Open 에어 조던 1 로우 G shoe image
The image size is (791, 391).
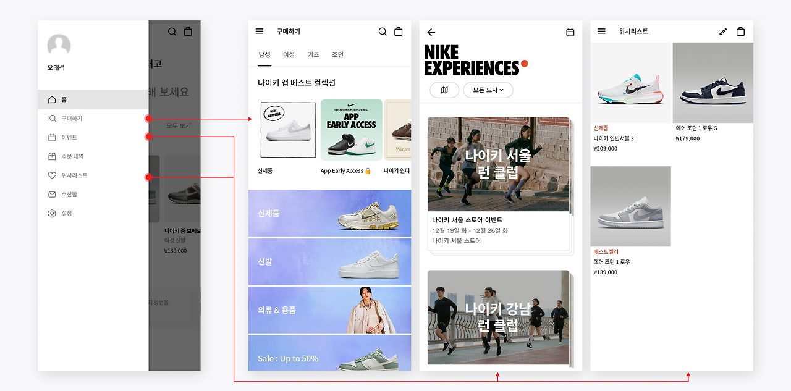tap(713, 83)
